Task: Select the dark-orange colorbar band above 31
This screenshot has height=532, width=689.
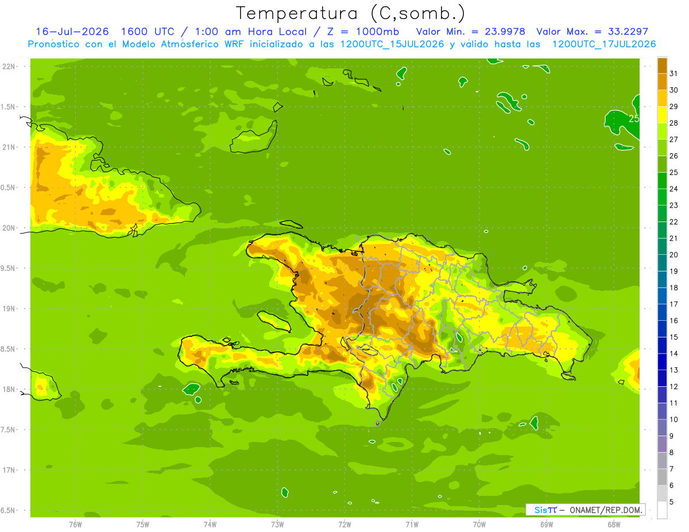Action: pos(662,65)
